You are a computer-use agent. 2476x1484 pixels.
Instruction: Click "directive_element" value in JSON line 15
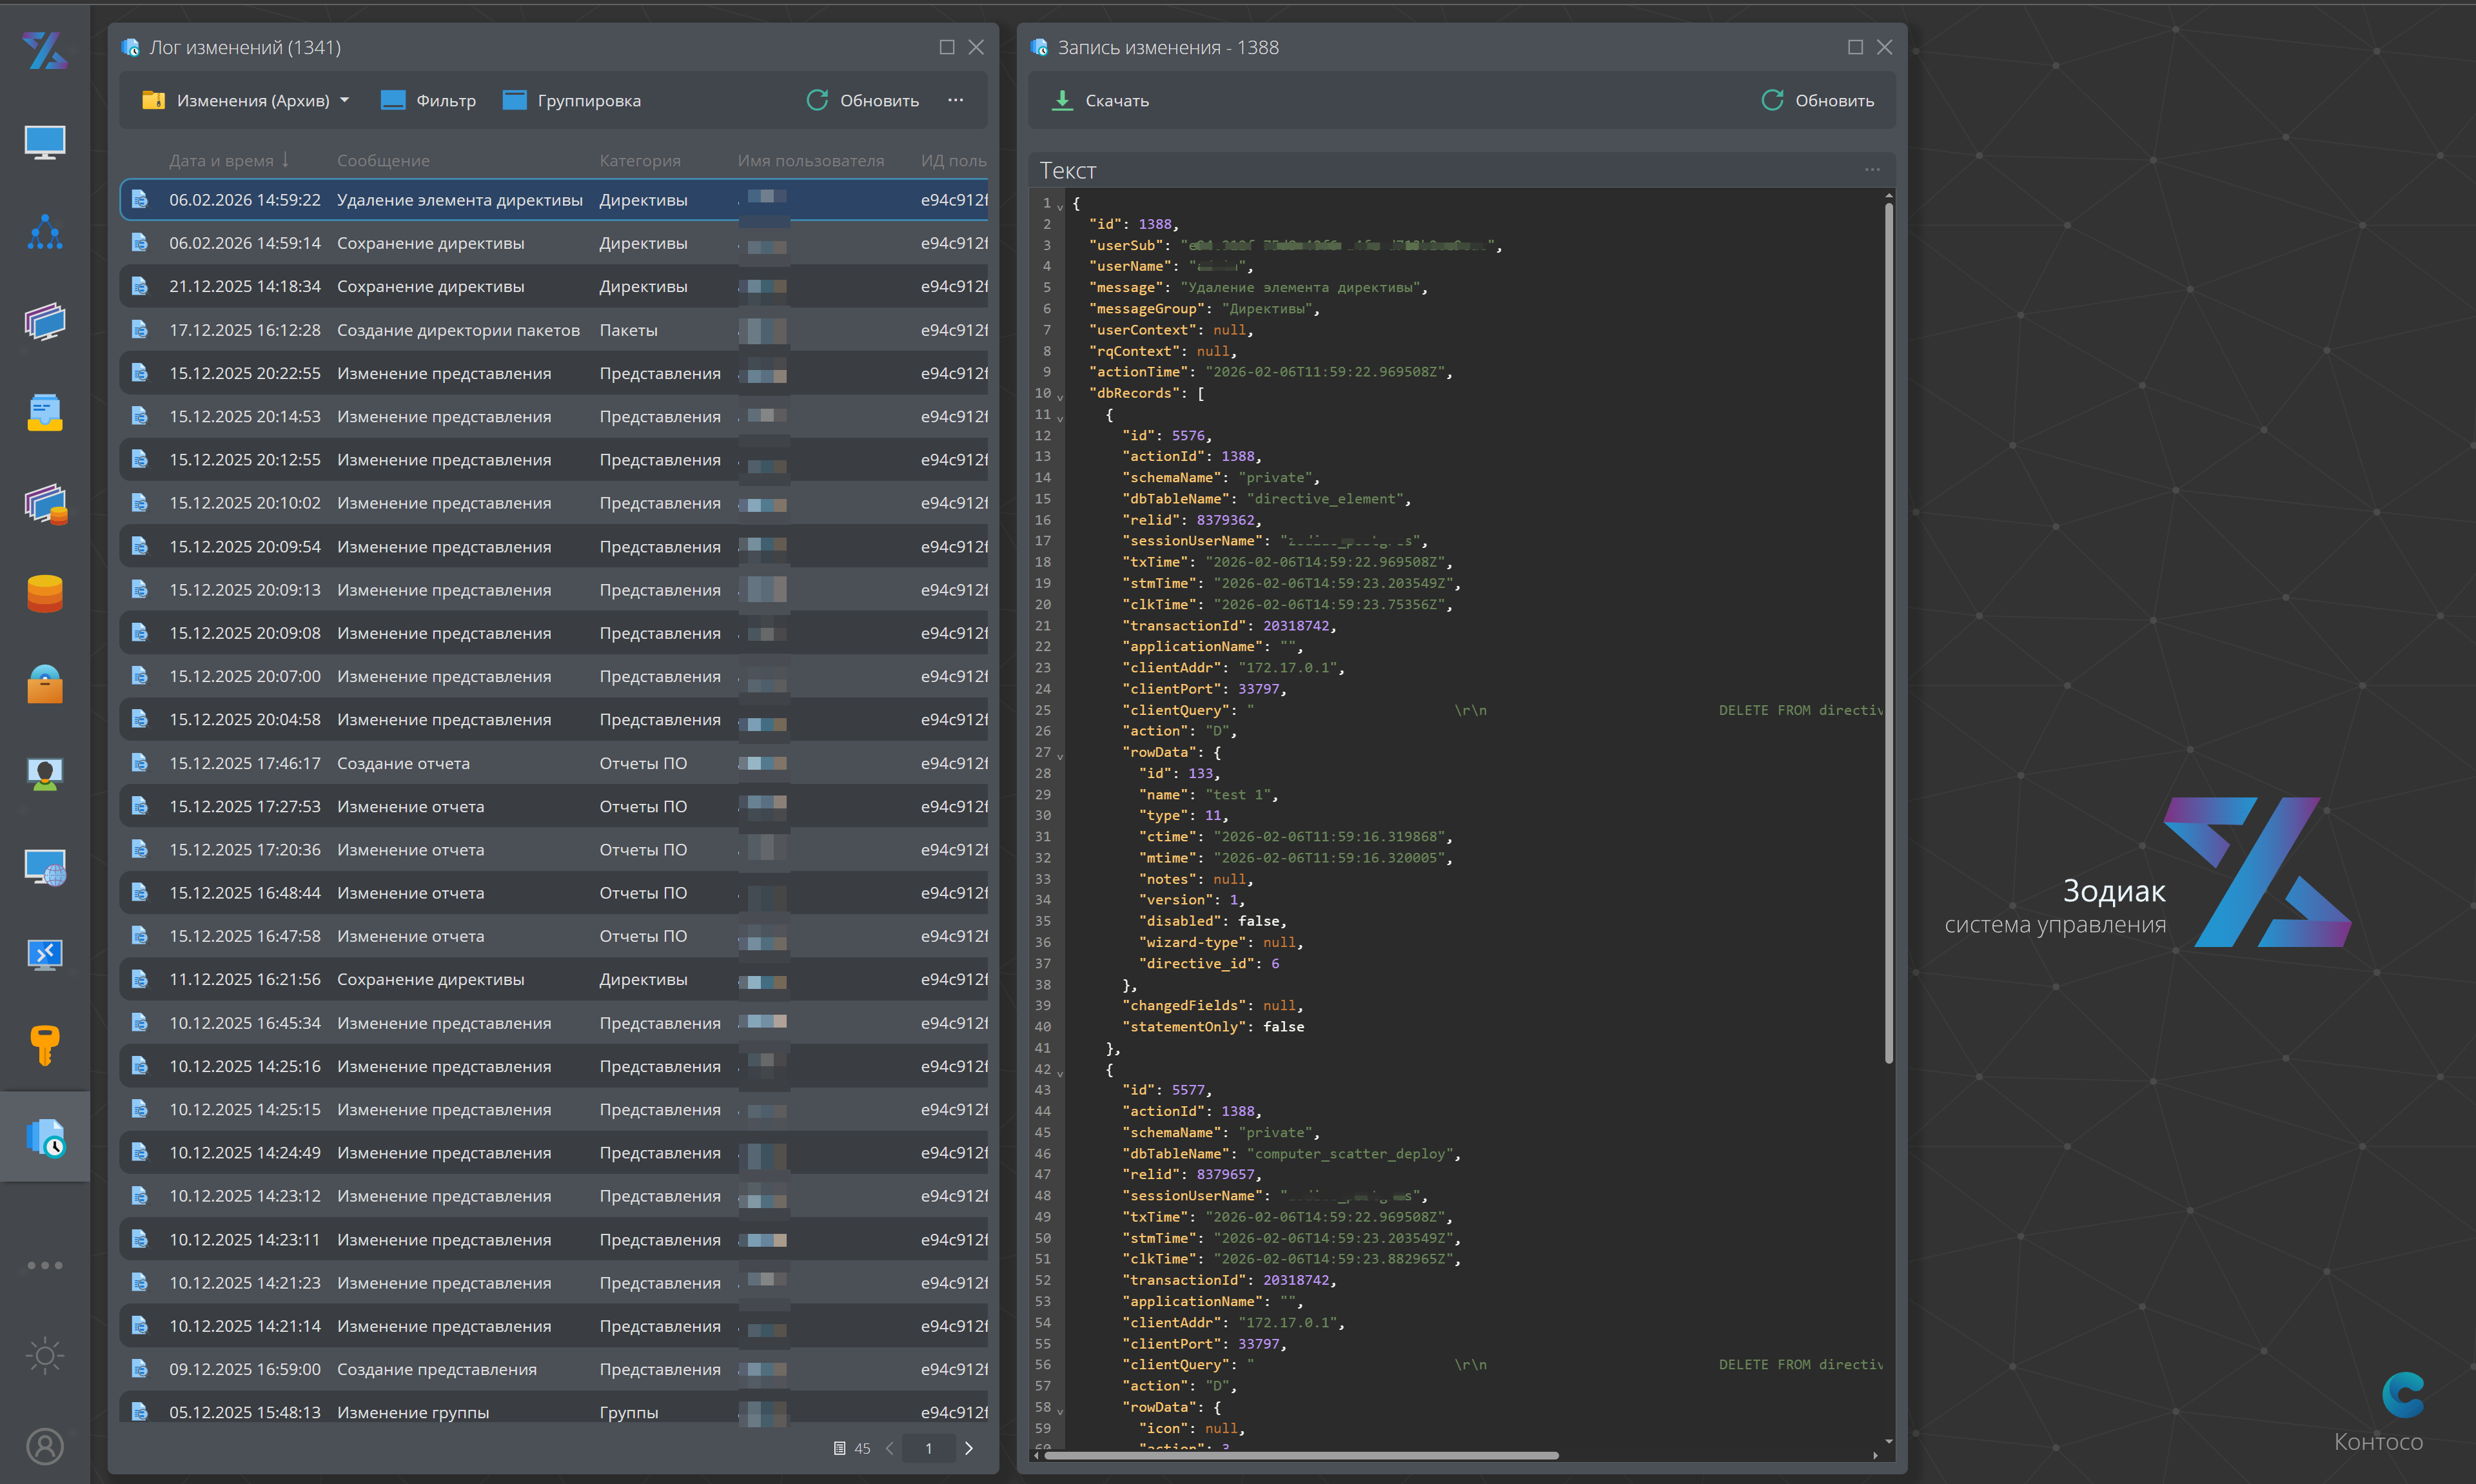click(1328, 499)
